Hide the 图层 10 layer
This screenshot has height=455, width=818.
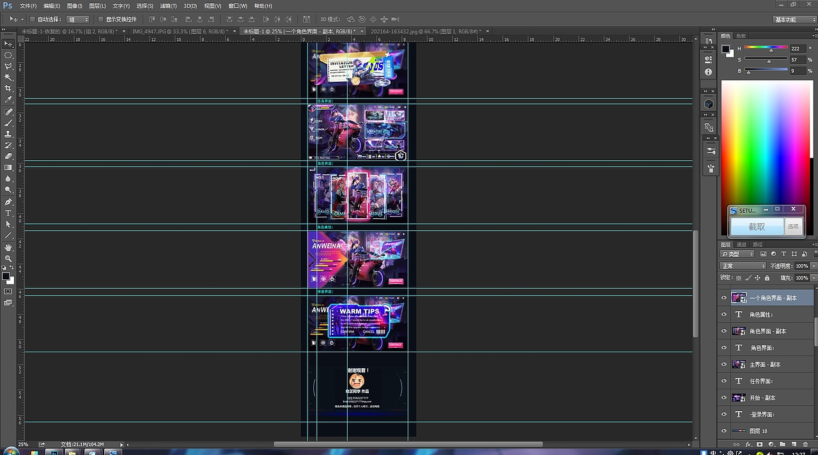tap(724, 431)
